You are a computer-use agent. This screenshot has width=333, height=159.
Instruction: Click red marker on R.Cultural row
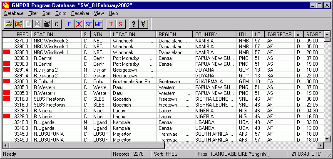7,81
